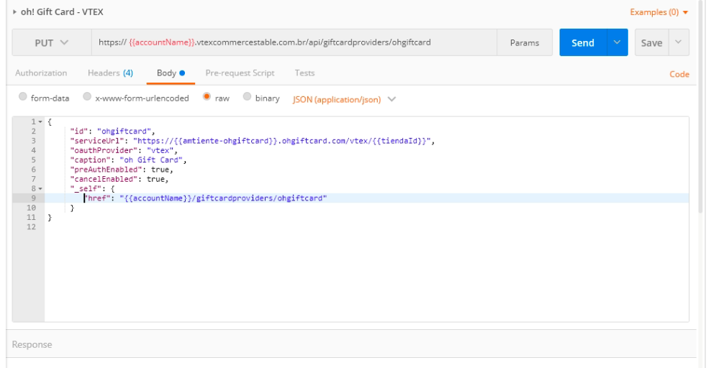The width and height of the screenshot is (711, 368).
Task: Click the request URL input field
Action: point(294,42)
